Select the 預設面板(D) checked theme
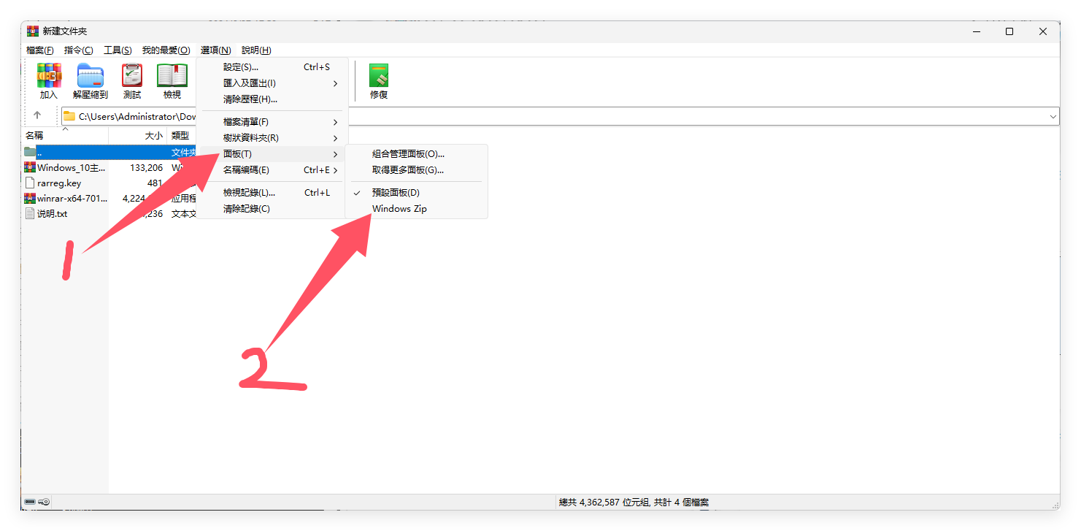Screen dimensions: 1081x531 416,192
